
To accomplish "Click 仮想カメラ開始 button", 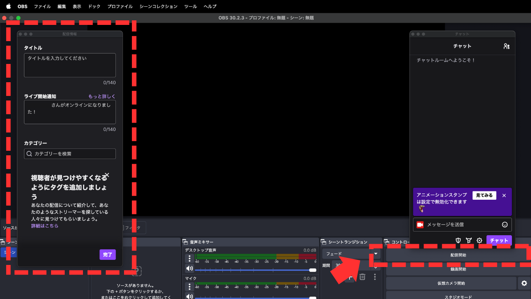I will [451, 283].
